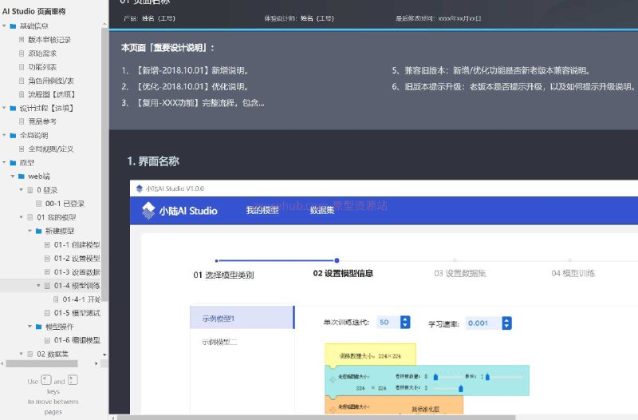
Task: Go to step 01 选择模型类别
Action: (x=223, y=275)
